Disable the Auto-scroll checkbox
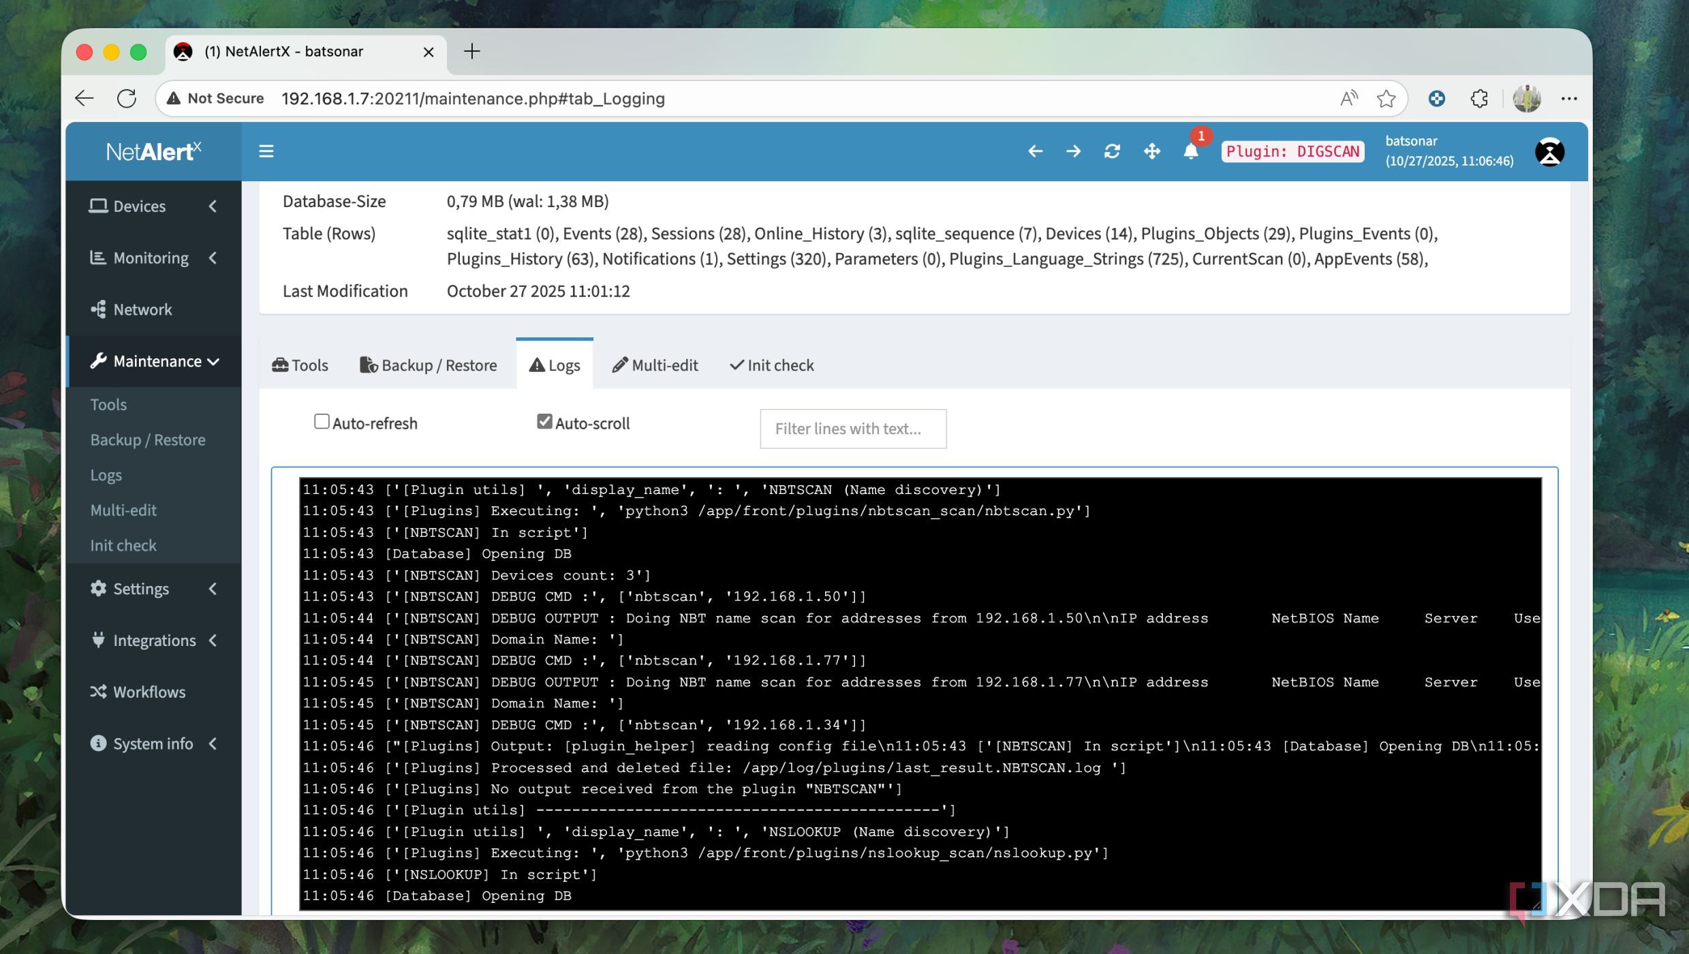The image size is (1689, 954). [544, 422]
